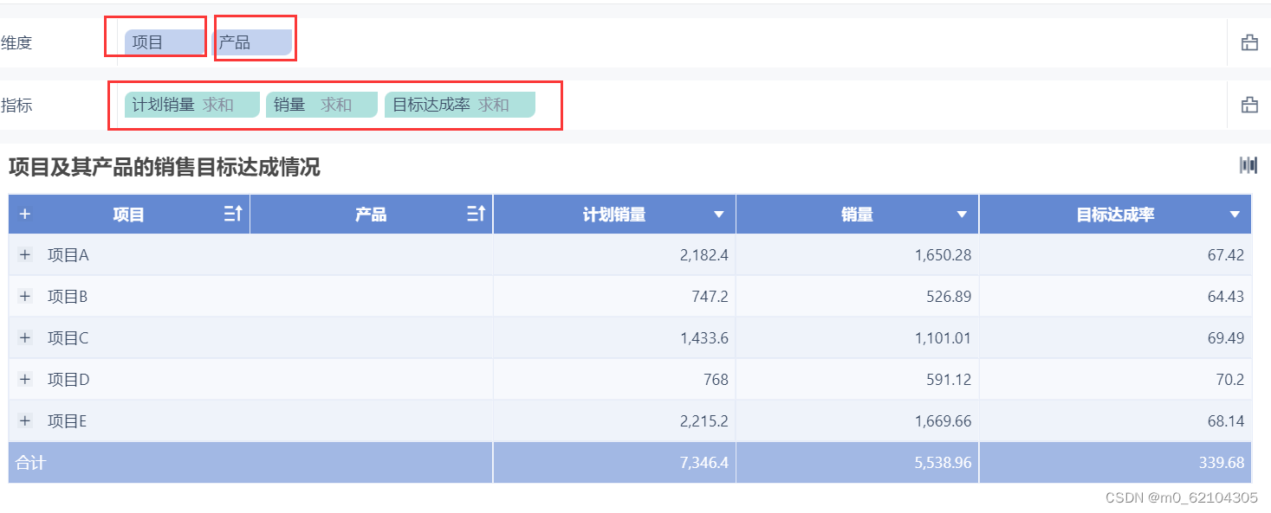Click the 2,215.2 planned sales cell
Screen dimensions: 1271x513
614,420
